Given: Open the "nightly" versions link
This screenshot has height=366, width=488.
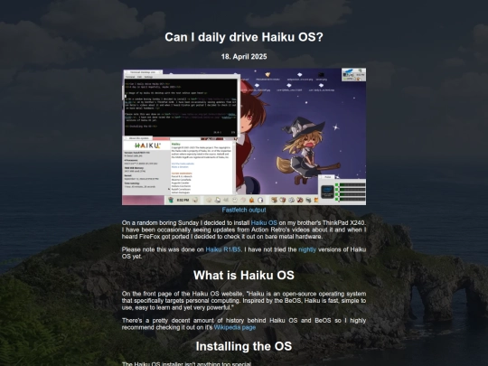Looking at the screenshot, I should point(307,249).
